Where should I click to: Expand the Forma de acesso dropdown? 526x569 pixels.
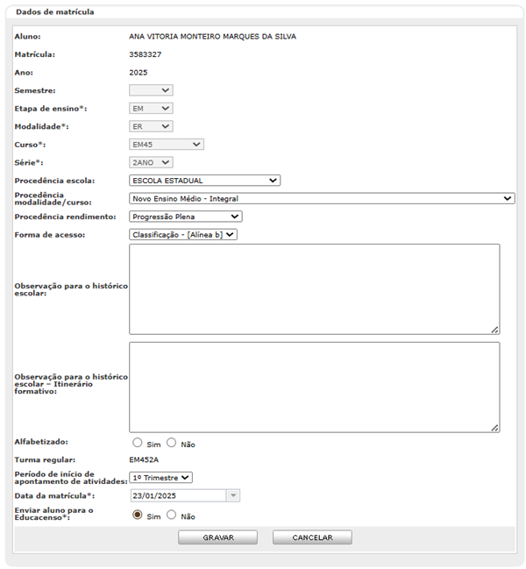[183, 234]
